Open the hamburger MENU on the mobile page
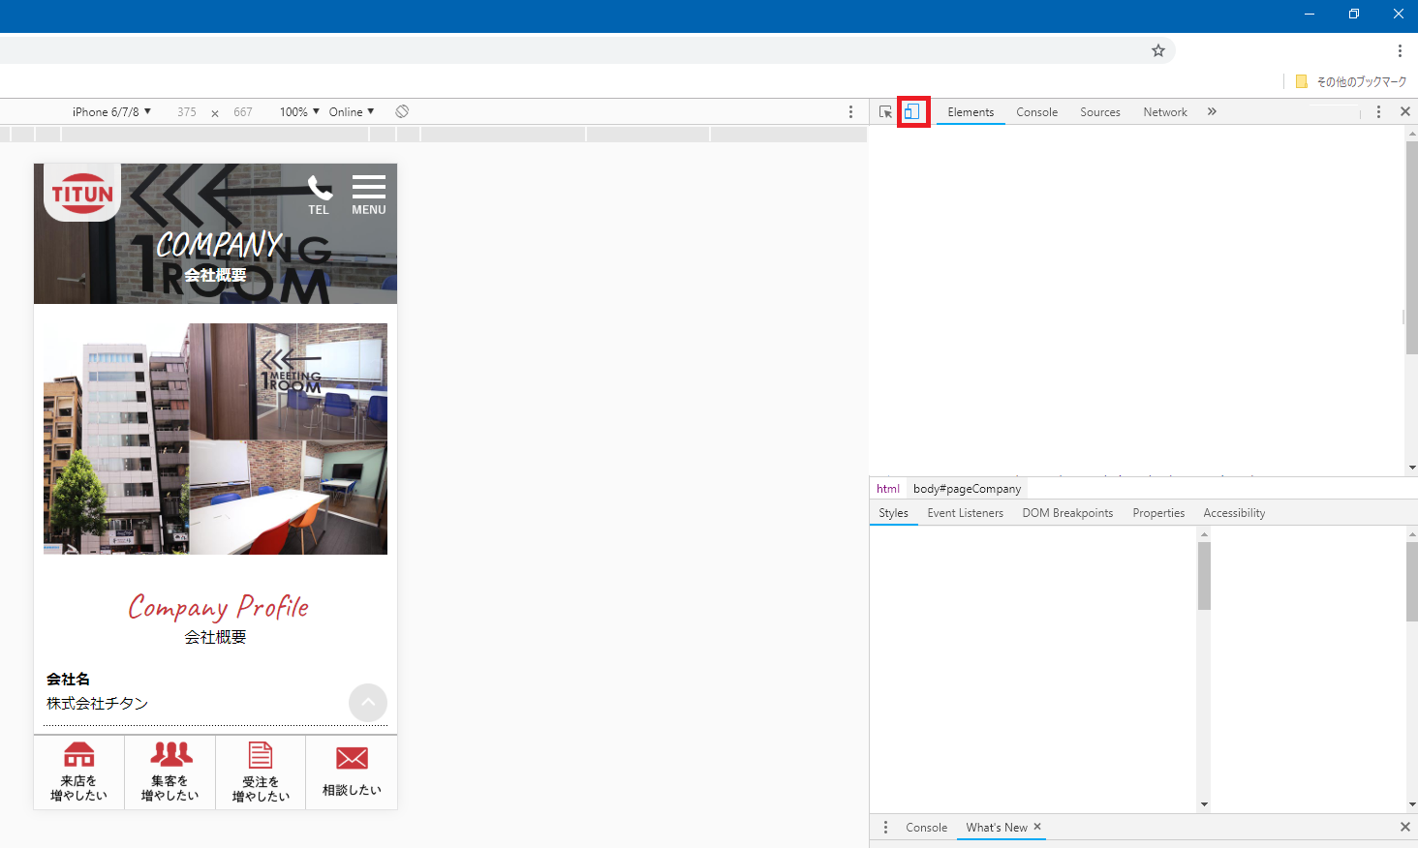The width and height of the screenshot is (1418, 848). pos(368,195)
